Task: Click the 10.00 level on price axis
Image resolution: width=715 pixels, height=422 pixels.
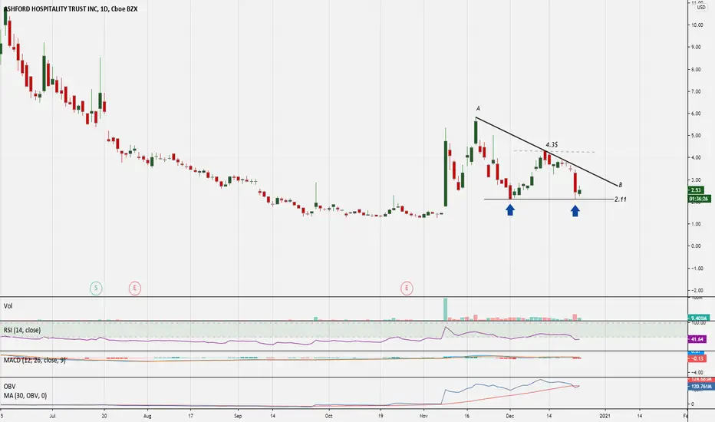Action: 697,25
